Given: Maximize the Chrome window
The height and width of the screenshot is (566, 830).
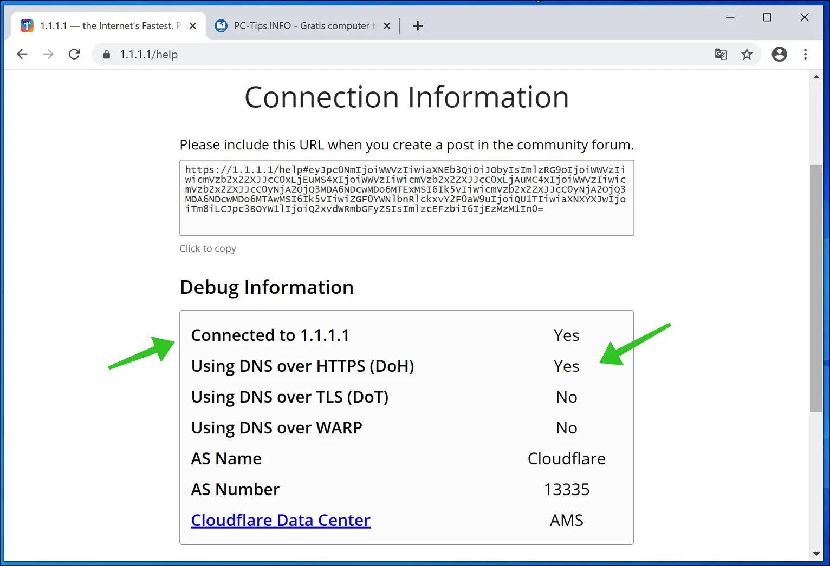Looking at the screenshot, I should [767, 17].
